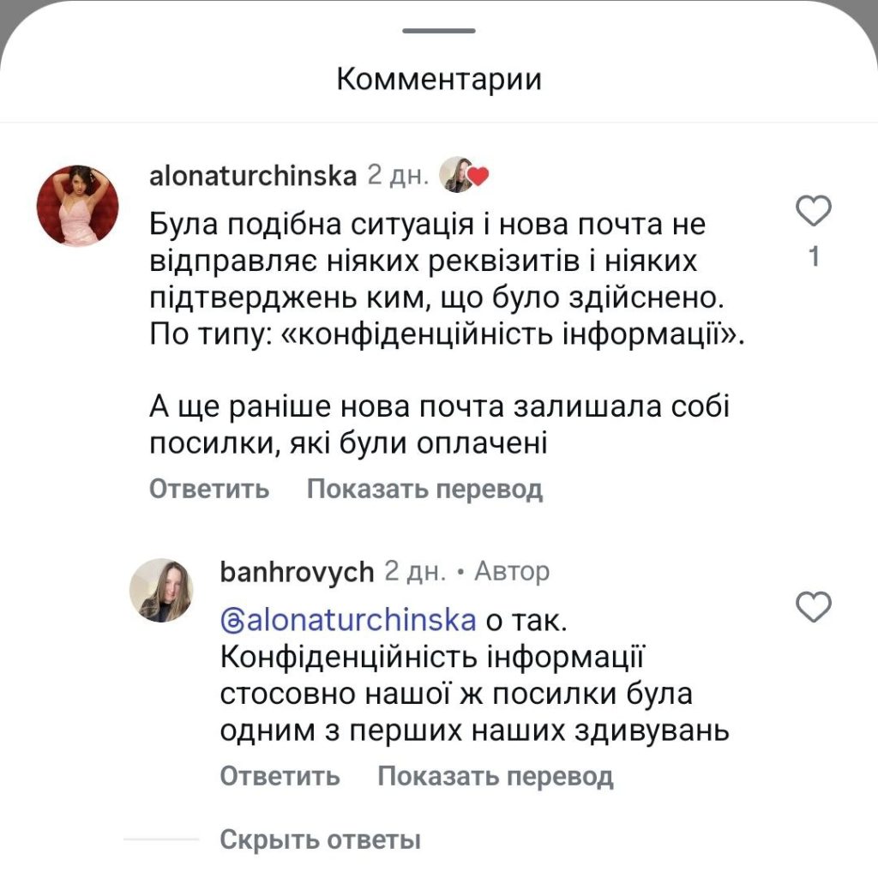Click the banhrovych username

click(x=297, y=572)
